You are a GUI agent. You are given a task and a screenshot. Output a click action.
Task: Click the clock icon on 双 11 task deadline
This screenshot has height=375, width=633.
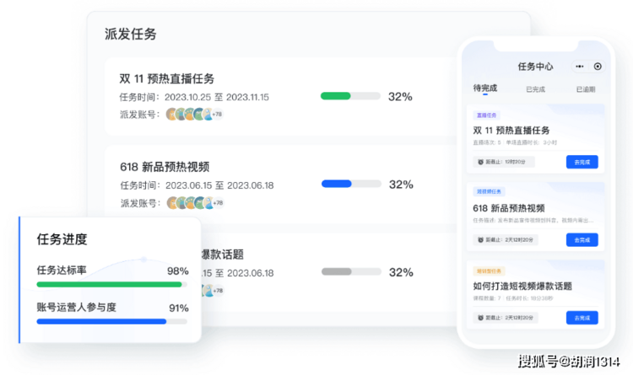480,162
